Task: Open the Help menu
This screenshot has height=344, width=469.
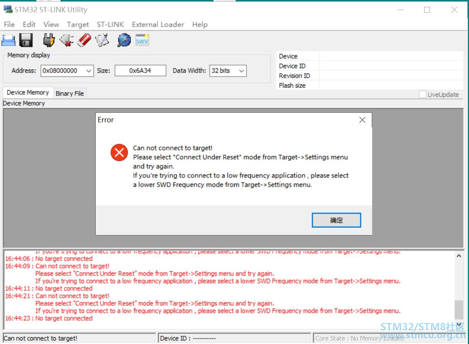Action: pyautogui.click(x=200, y=24)
